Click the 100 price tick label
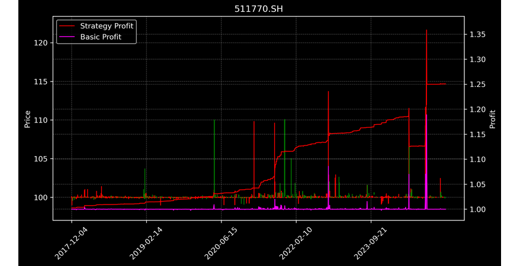520x266 pixels. coord(40,197)
